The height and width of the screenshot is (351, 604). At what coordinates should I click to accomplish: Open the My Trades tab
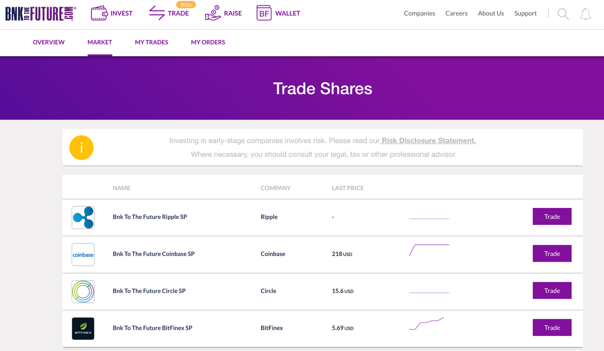[151, 42]
